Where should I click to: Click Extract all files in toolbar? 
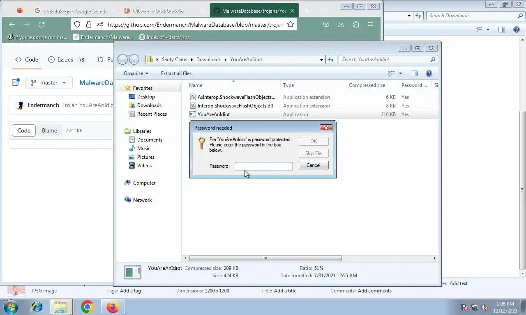(176, 73)
